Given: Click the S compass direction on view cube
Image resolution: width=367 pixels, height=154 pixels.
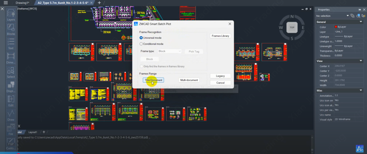Looking at the screenshot, I should pos(292,38).
